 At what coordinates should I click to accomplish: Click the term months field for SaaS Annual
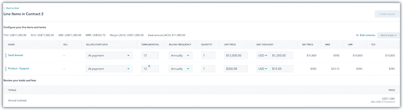pos(150,55)
